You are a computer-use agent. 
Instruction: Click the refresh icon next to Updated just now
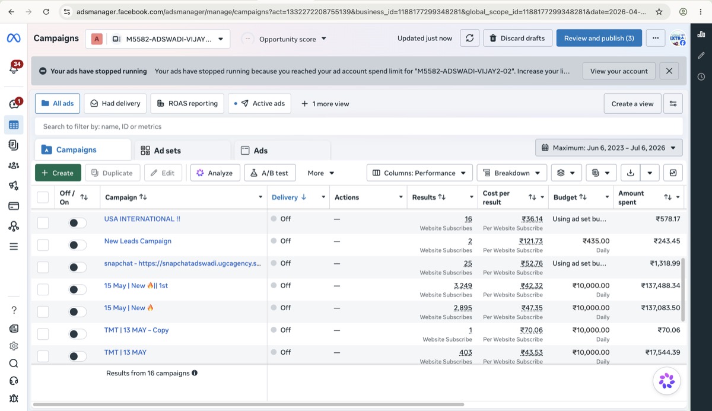click(469, 38)
